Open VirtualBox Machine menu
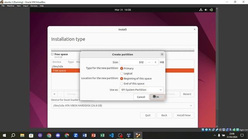This screenshot has height=139, width=248. tap(10, 6)
